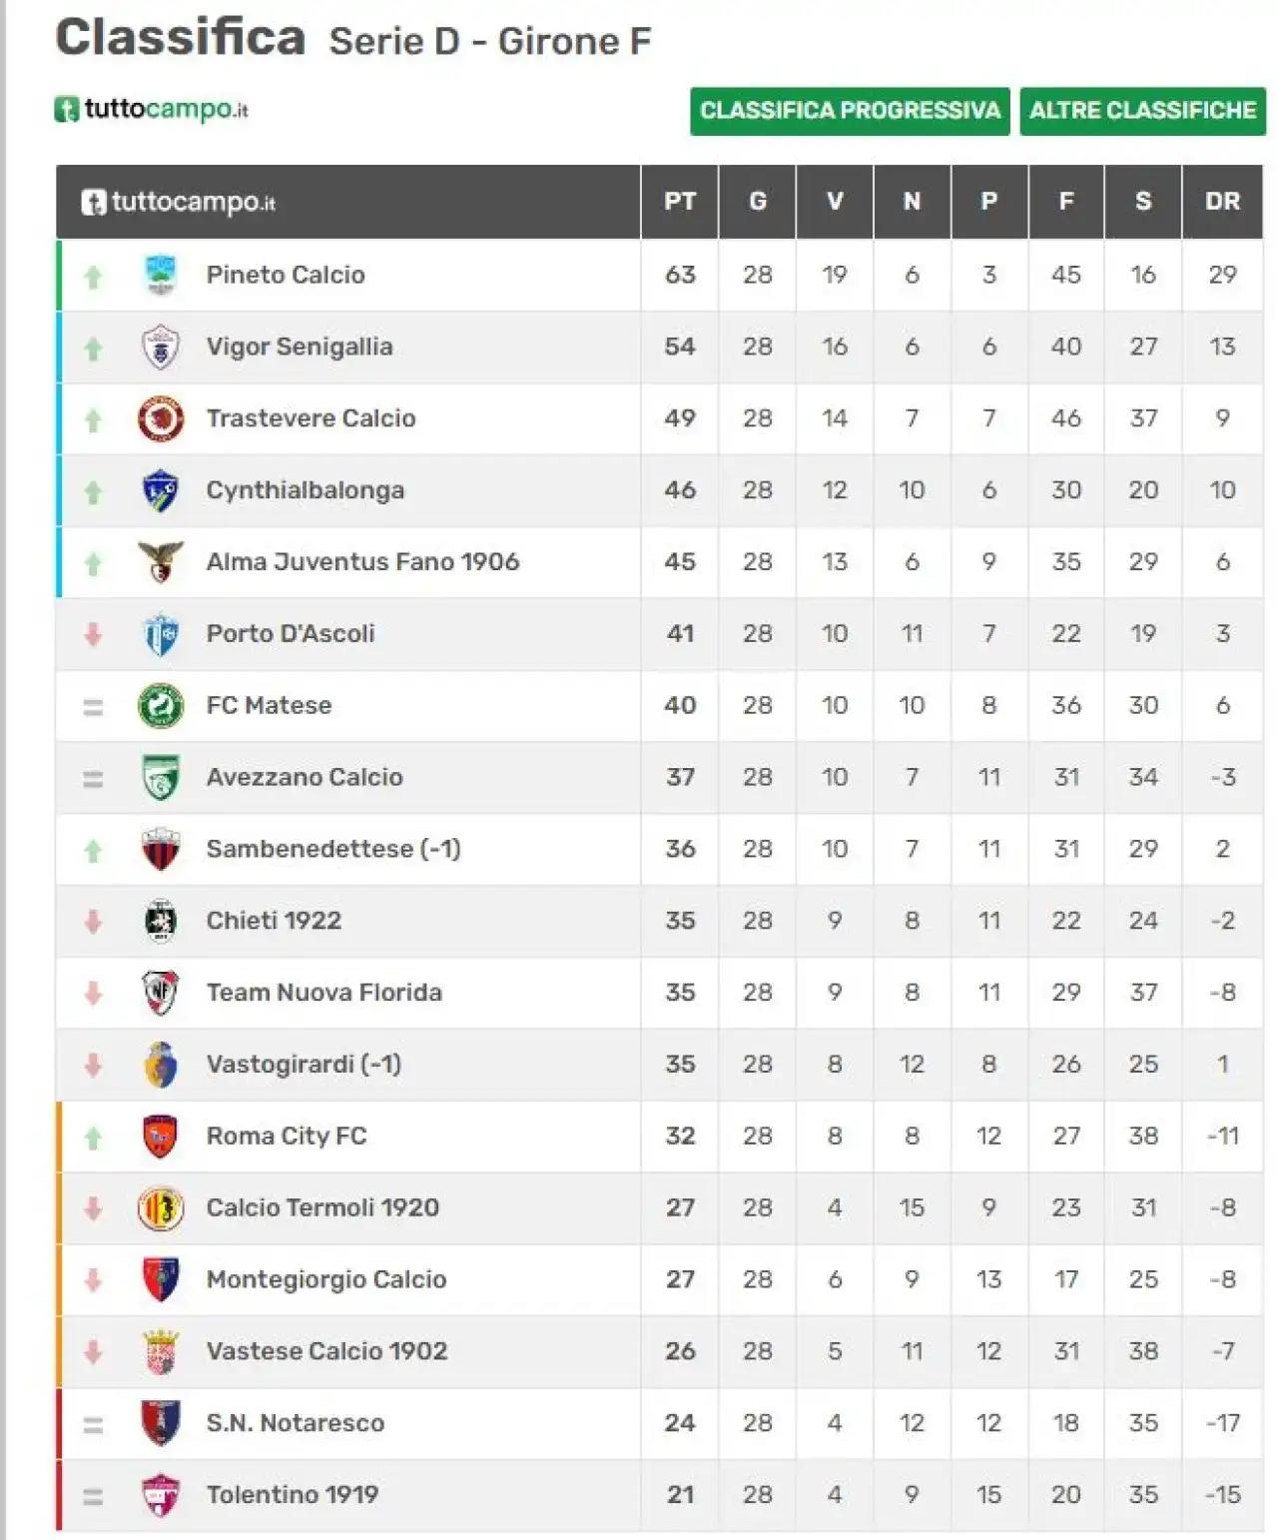Open the Cynthialbalonga team page
Image resolution: width=1278 pixels, height=1540 pixels.
(x=305, y=490)
